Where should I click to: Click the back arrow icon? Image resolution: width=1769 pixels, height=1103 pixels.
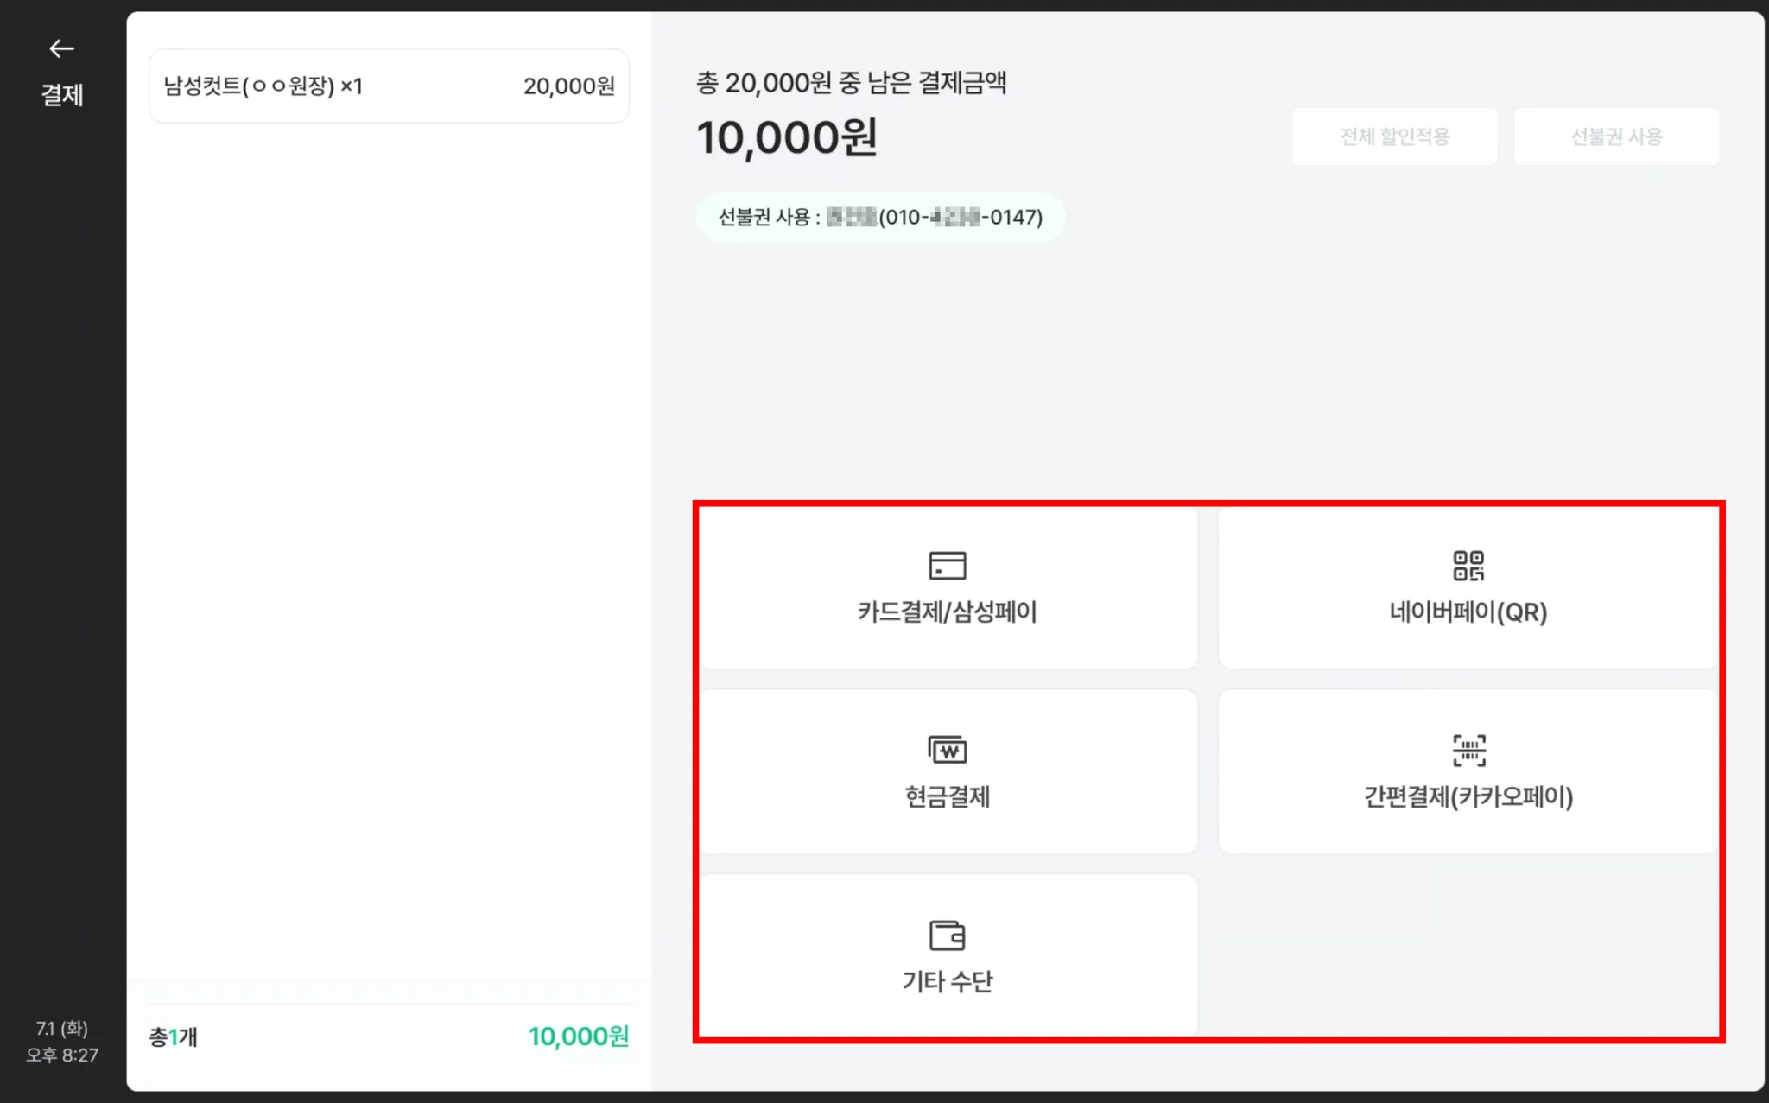(x=61, y=49)
